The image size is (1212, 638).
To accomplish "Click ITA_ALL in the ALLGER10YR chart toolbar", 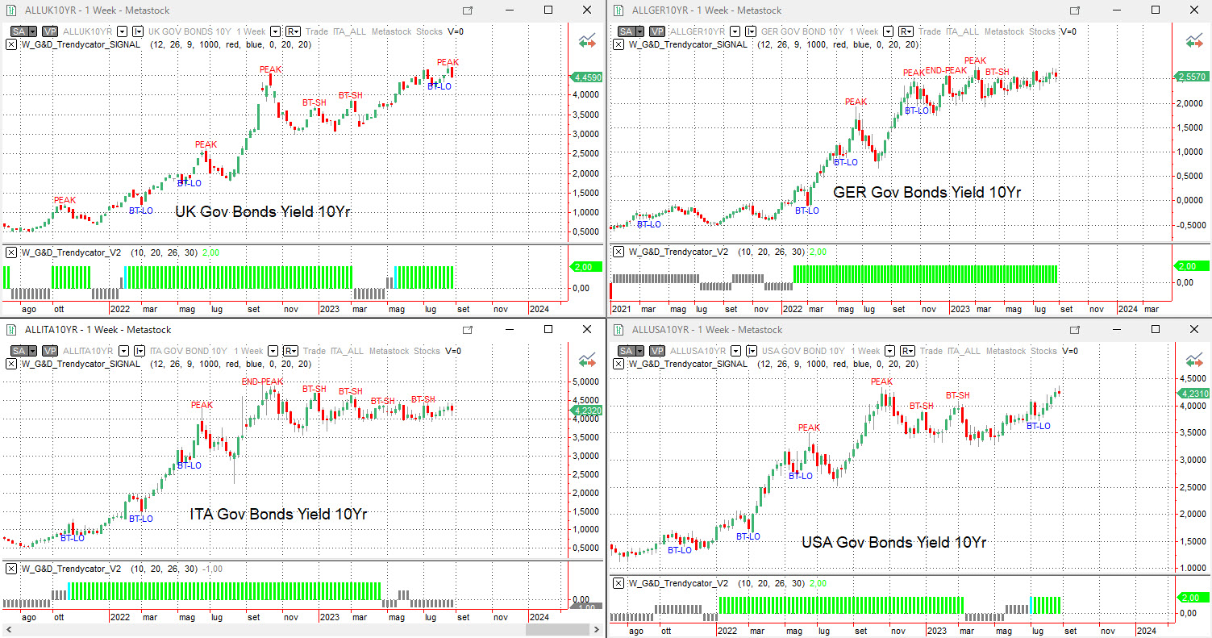I will pos(962,31).
